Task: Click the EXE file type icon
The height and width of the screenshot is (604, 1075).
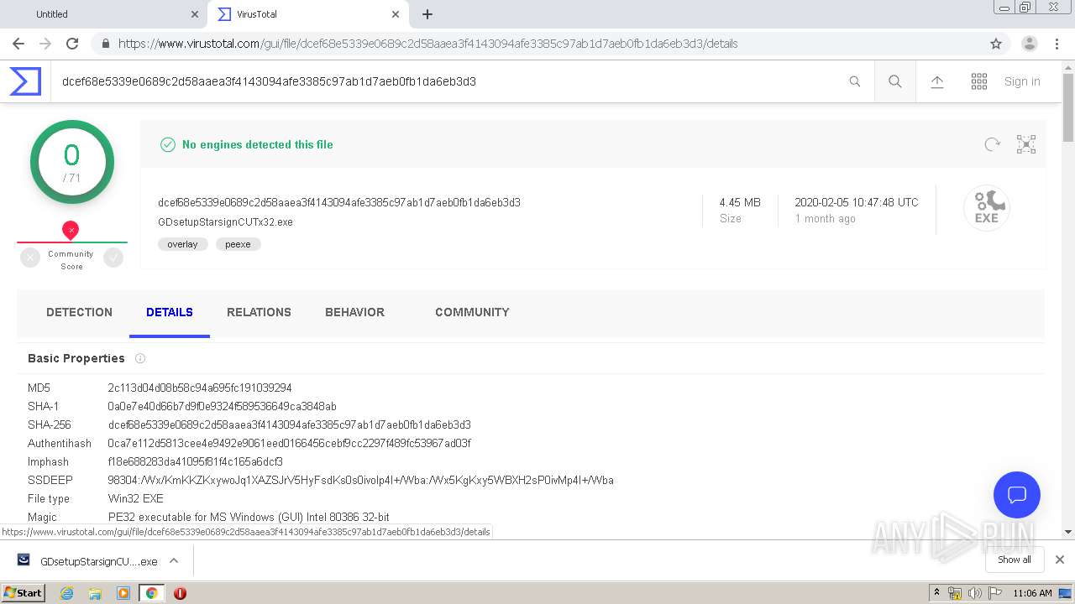Action: (x=987, y=208)
